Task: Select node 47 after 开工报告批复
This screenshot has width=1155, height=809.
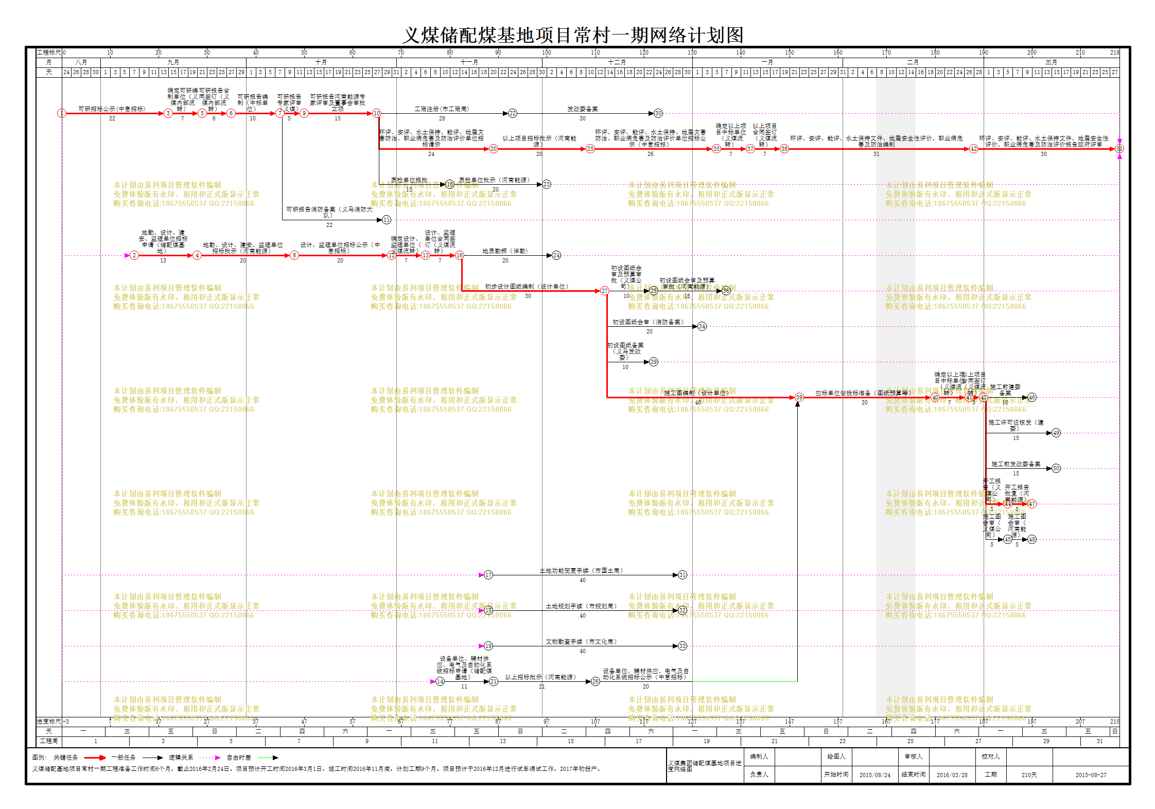Action: pos(1032,504)
